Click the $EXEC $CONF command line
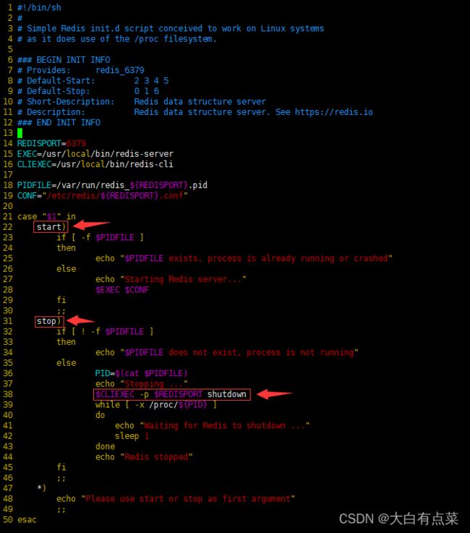This screenshot has width=470, height=533. tap(119, 289)
